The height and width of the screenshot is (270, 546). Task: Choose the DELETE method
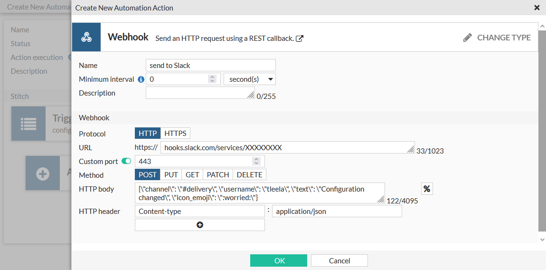249,175
